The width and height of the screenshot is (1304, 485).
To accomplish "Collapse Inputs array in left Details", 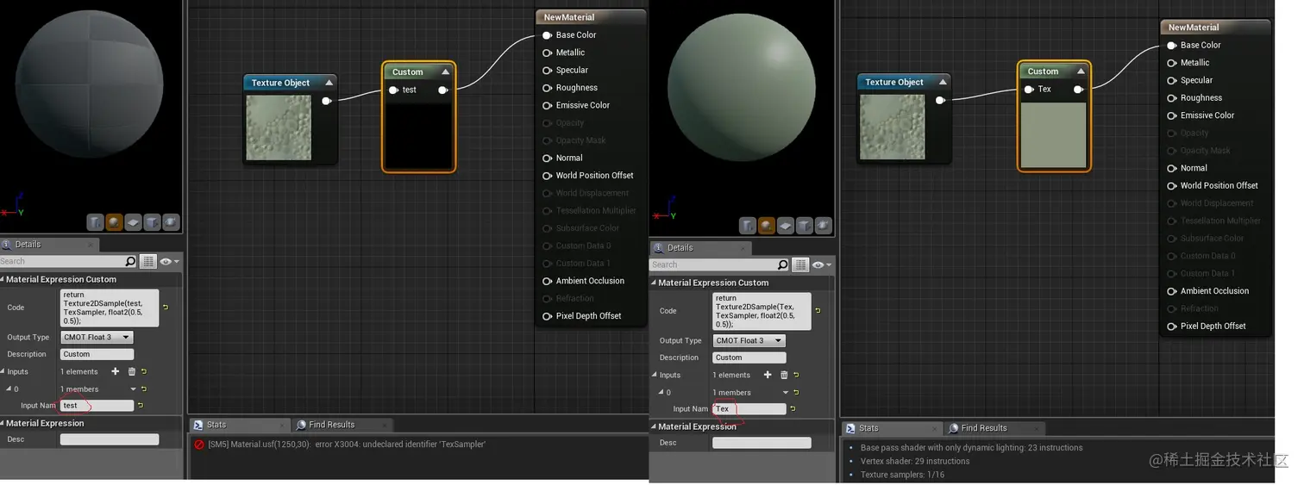I will point(3,371).
